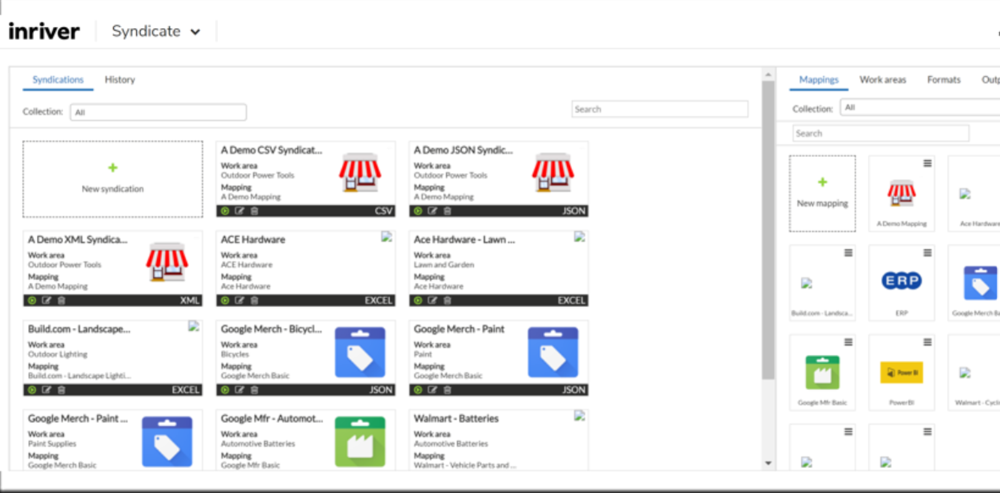Click the "Google Mfr - Automot..." title

tap(272, 419)
